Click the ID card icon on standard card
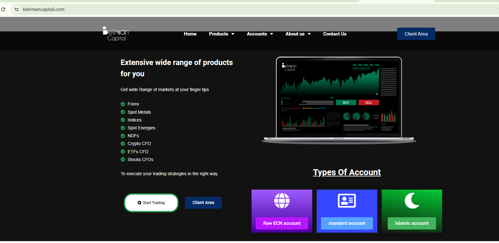Viewport: 499px width, 243px height. point(347,201)
